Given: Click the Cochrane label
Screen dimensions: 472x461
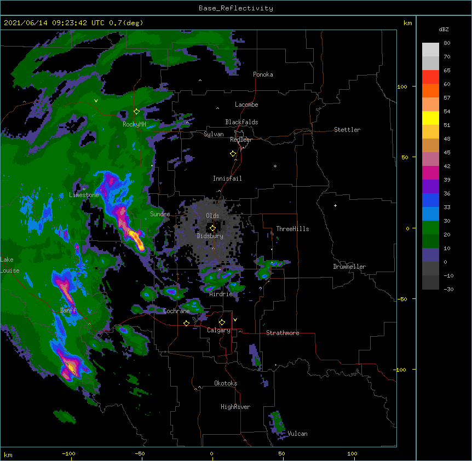Looking at the screenshot, I should click(176, 311).
